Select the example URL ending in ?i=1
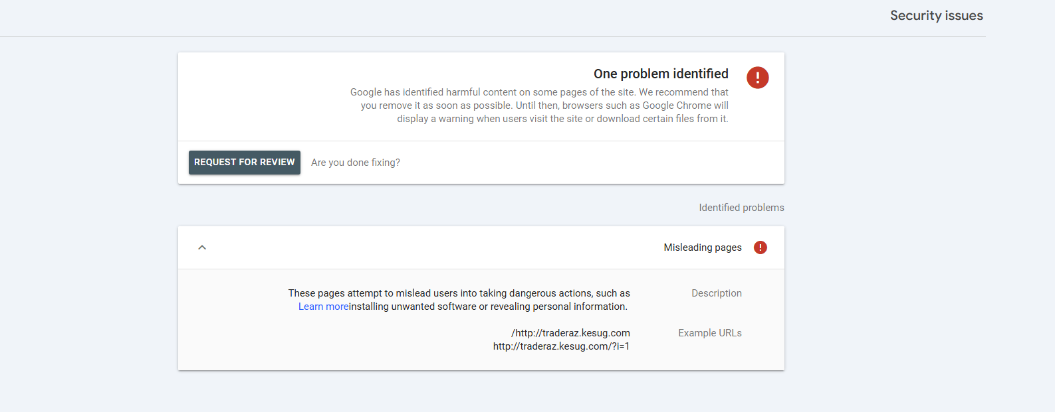1055x412 pixels. coord(561,346)
